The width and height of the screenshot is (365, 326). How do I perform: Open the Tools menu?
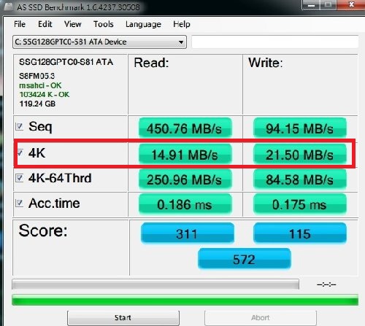(104, 24)
